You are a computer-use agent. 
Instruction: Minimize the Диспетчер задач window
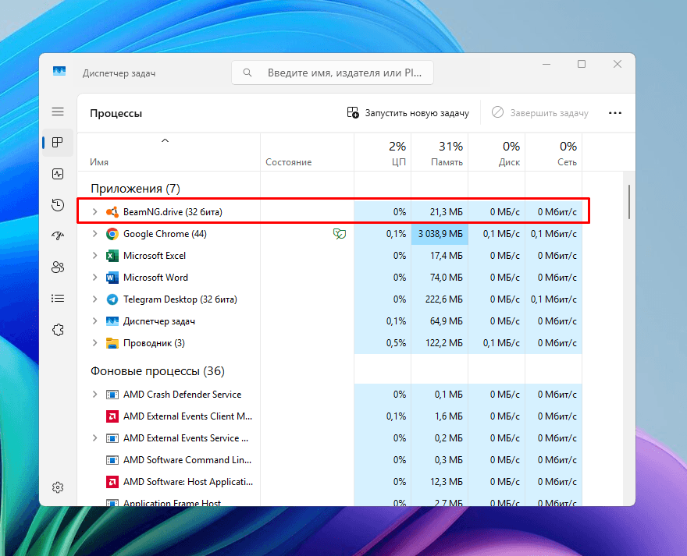point(546,65)
